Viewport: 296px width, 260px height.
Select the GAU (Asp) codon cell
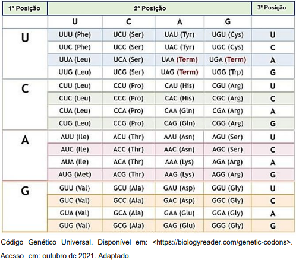[x=180, y=188]
